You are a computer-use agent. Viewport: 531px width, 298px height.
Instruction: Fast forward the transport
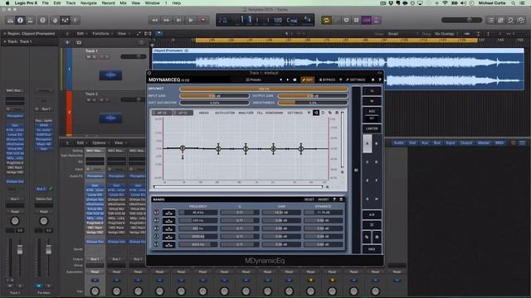166,20
